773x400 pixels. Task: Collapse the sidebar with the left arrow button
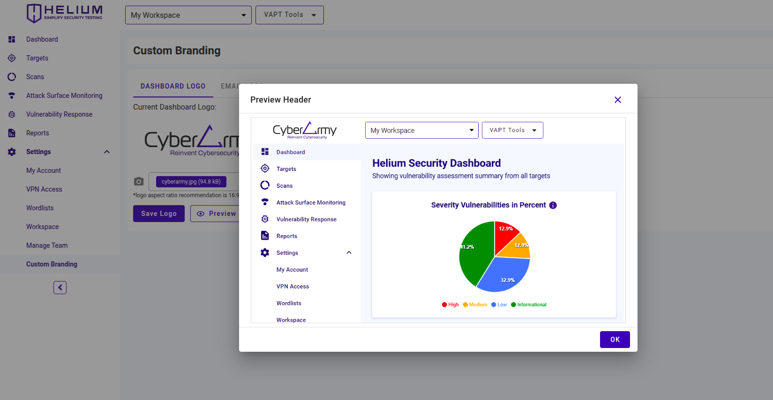(60, 288)
